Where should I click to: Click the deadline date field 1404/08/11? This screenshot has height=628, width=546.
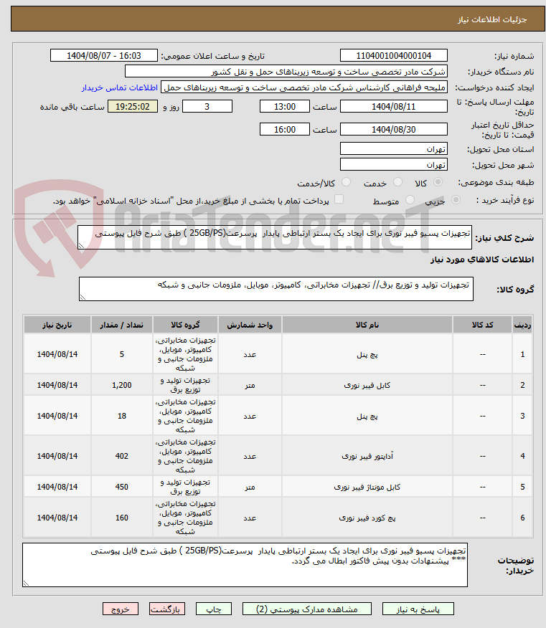point(394,107)
